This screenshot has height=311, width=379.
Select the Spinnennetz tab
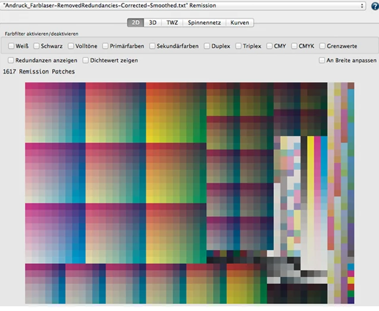204,23
